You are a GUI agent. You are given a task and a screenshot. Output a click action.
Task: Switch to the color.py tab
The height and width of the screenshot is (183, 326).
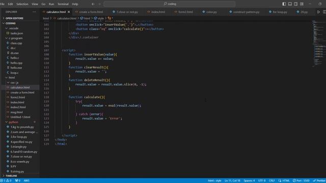coord(211,12)
